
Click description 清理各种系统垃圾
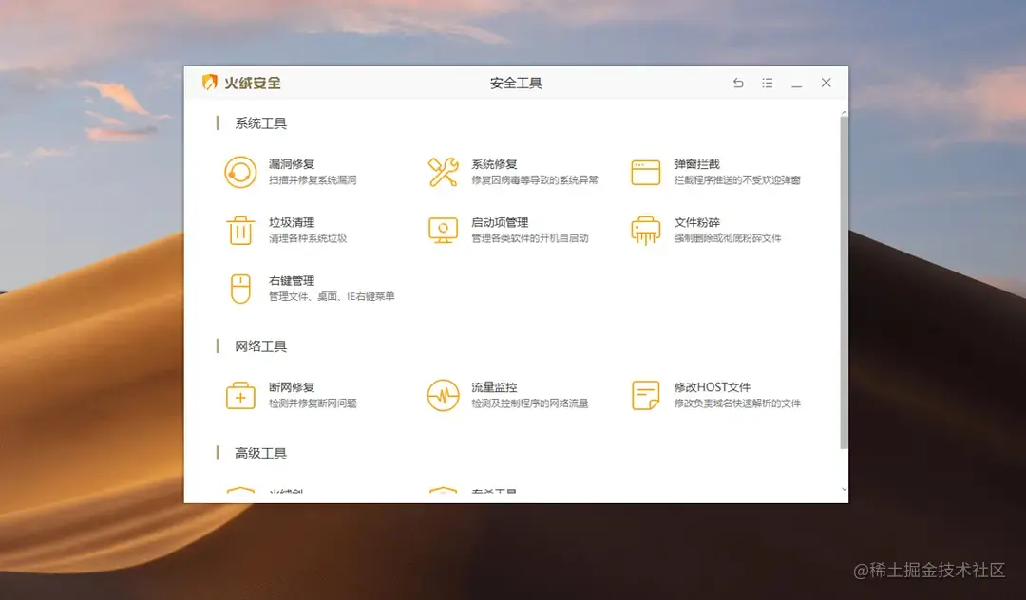click(x=308, y=238)
